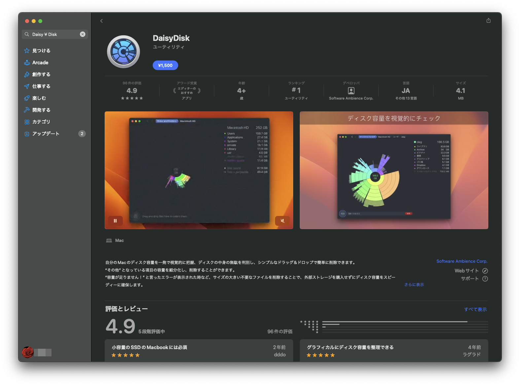
Task: Open the first preview video thumbnail
Action: click(x=199, y=170)
